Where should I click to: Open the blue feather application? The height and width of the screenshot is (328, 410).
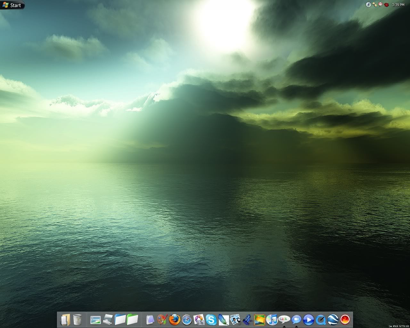(x=223, y=320)
